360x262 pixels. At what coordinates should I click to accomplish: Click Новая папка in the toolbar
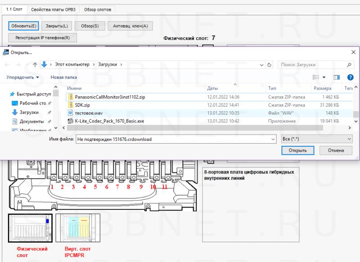coord(63,77)
